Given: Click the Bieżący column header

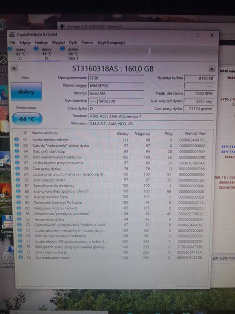Looking at the screenshot, I should (122, 133).
